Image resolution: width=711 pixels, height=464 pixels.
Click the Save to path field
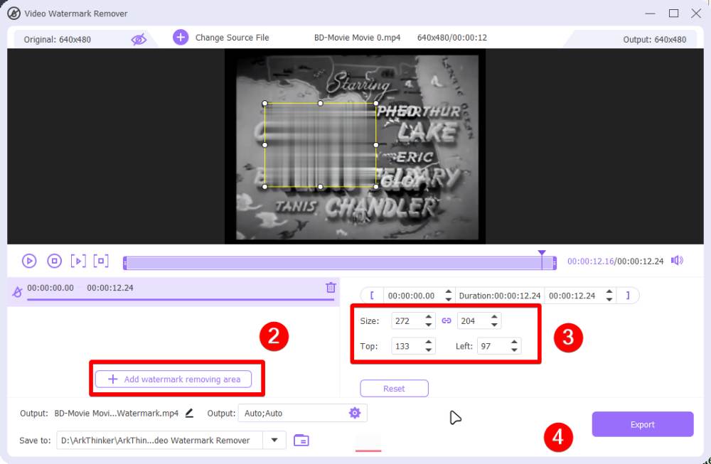point(159,440)
